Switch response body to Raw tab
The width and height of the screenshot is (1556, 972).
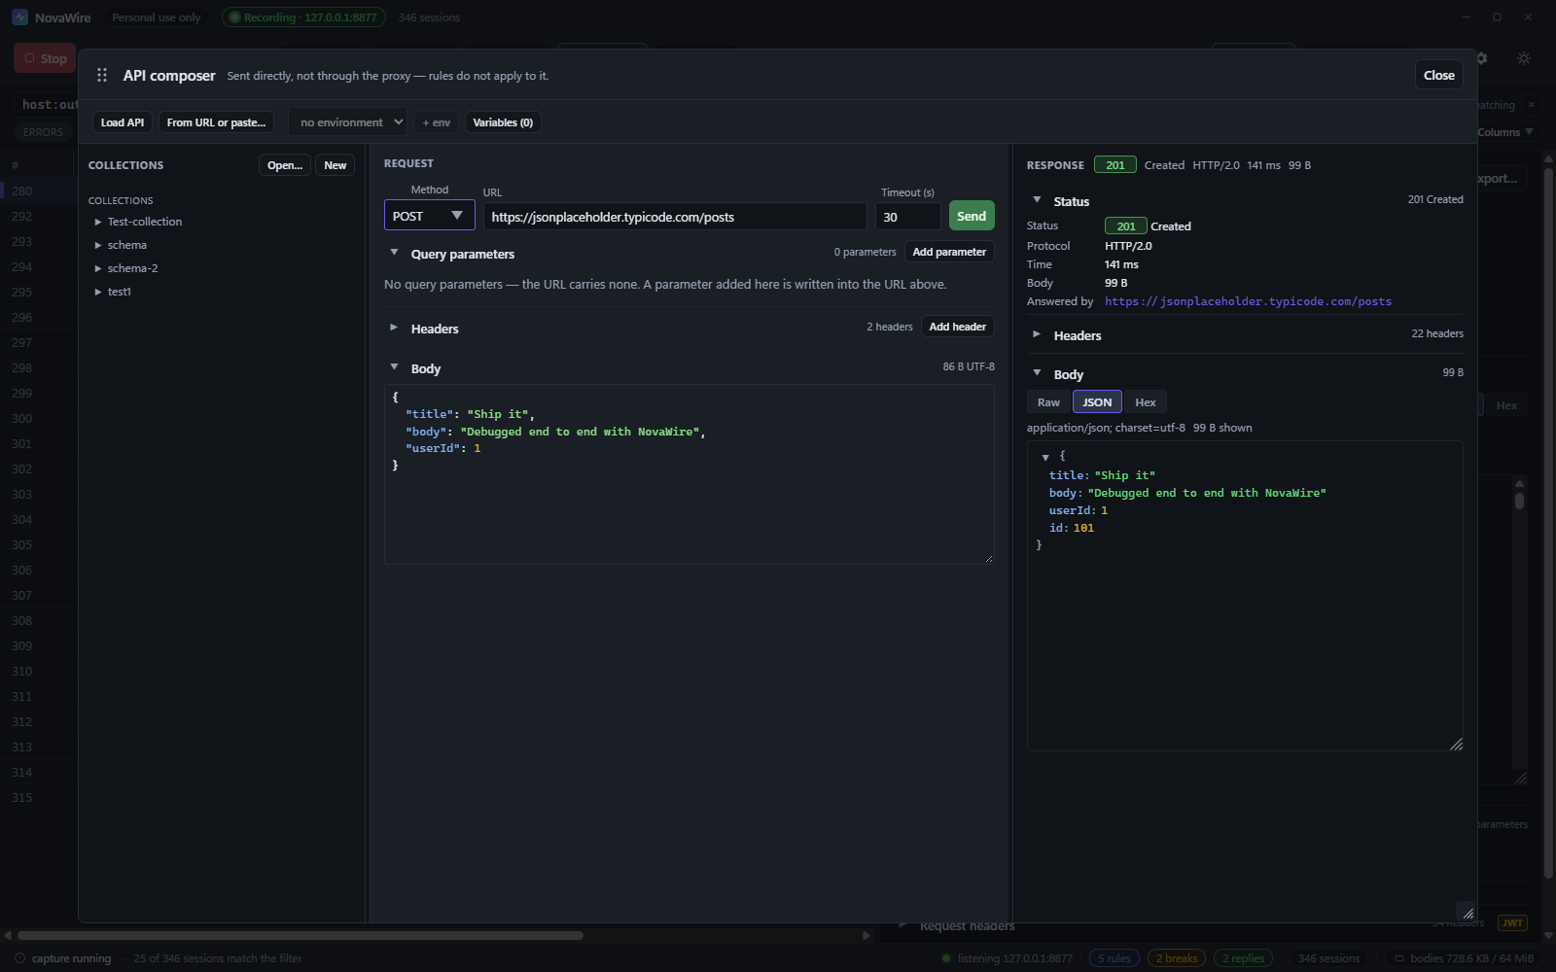tap(1048, 402)
